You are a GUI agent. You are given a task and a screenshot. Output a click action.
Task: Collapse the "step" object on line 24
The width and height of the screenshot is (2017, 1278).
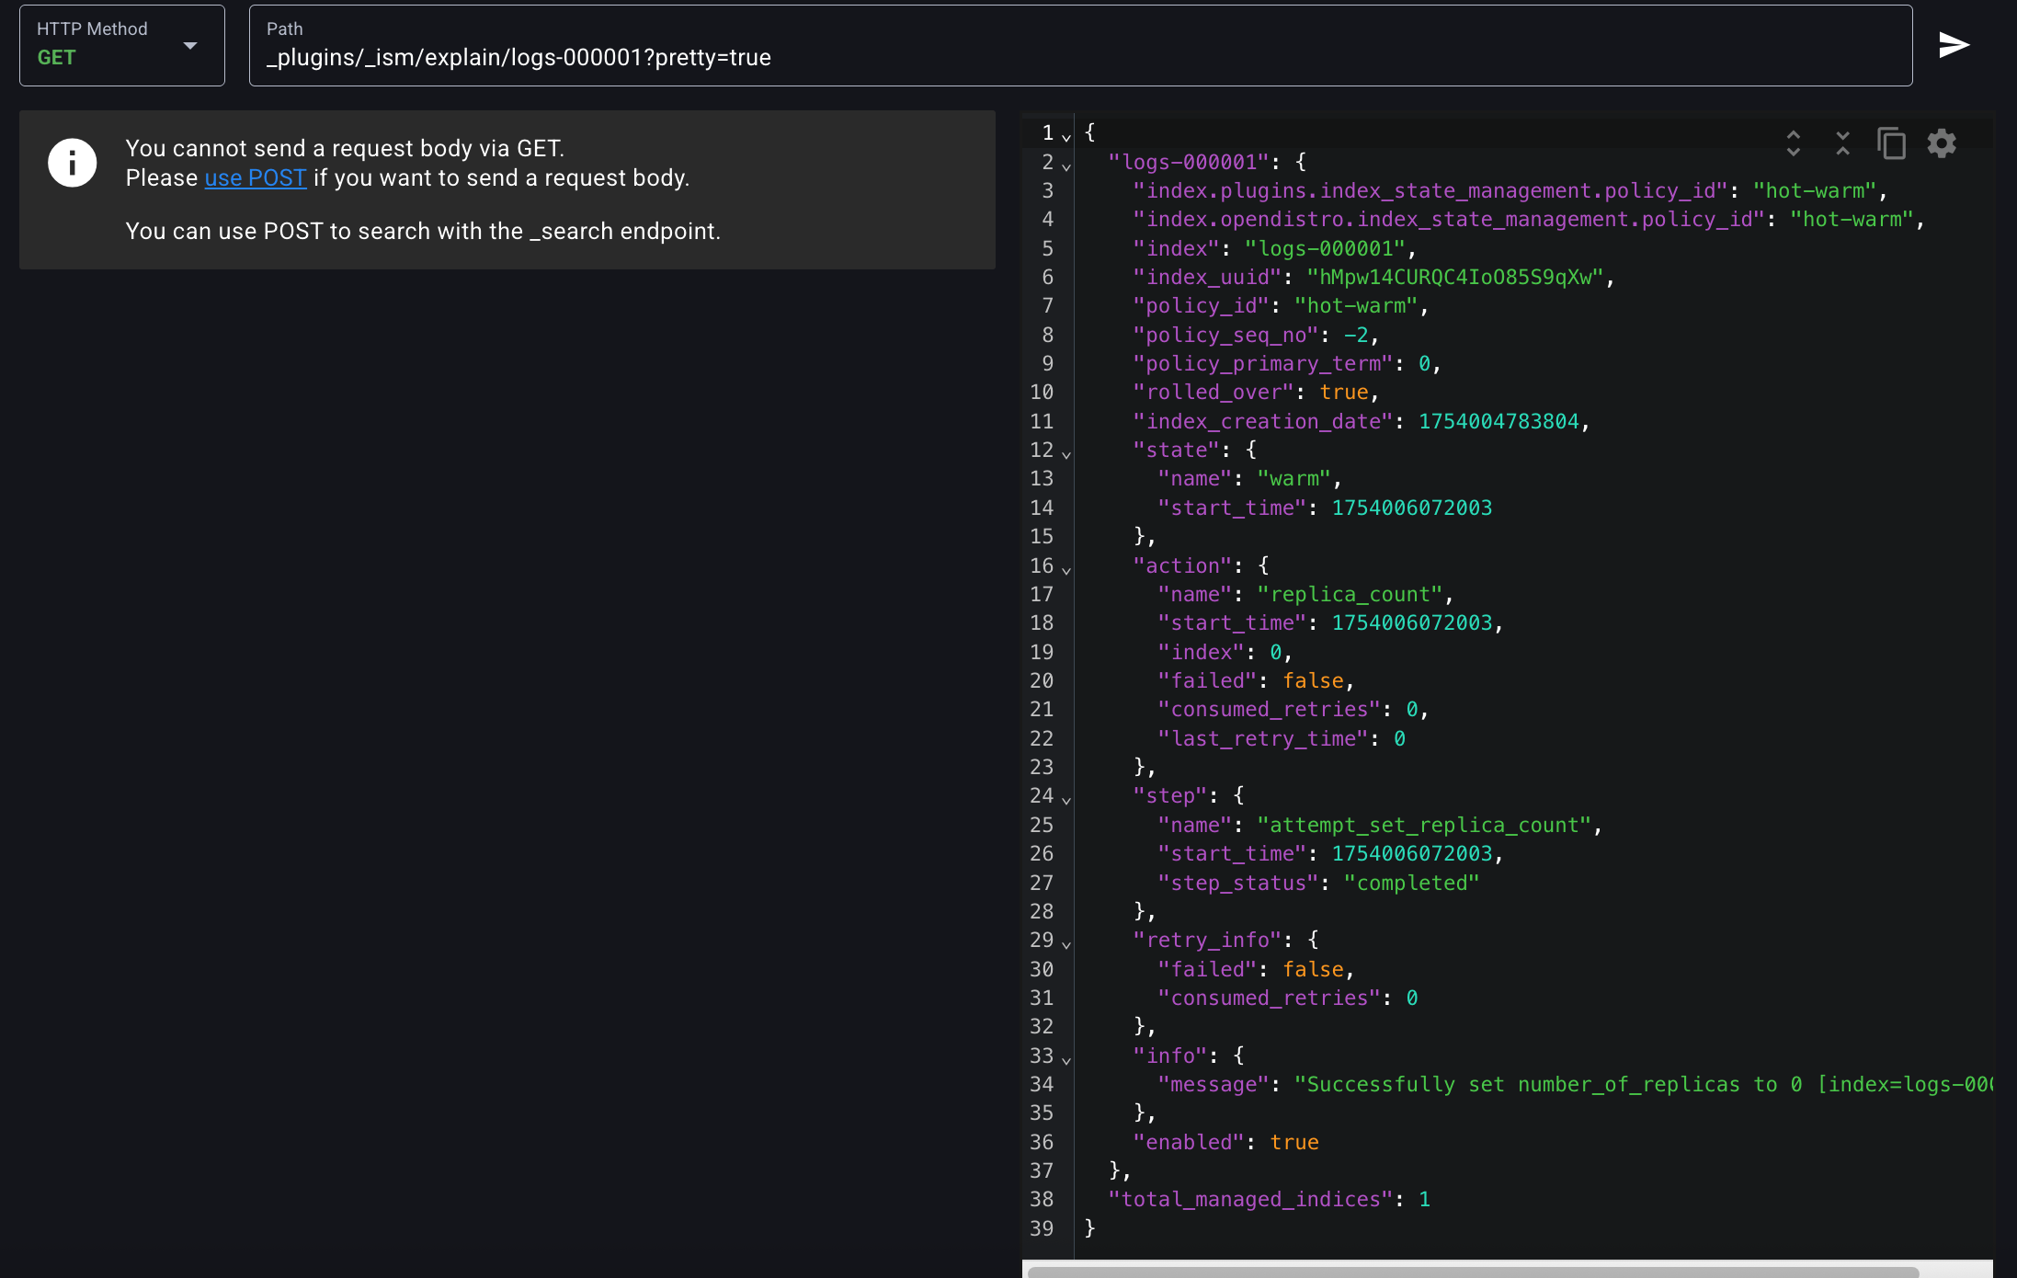[x=1066, y=800]
